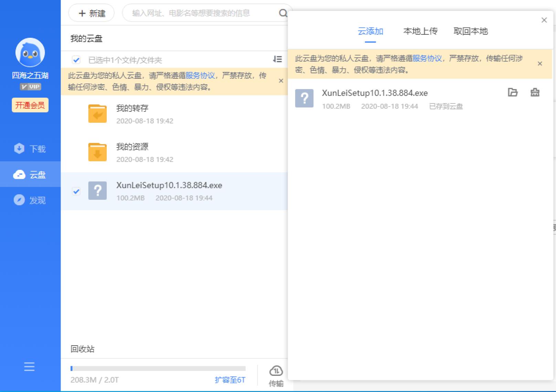The height and width of the screenshot is (392, 556).
Task: Uncheck the XunLeiSetup10.1.38.884.exe checkbox
Action: [x=76, y=191]
